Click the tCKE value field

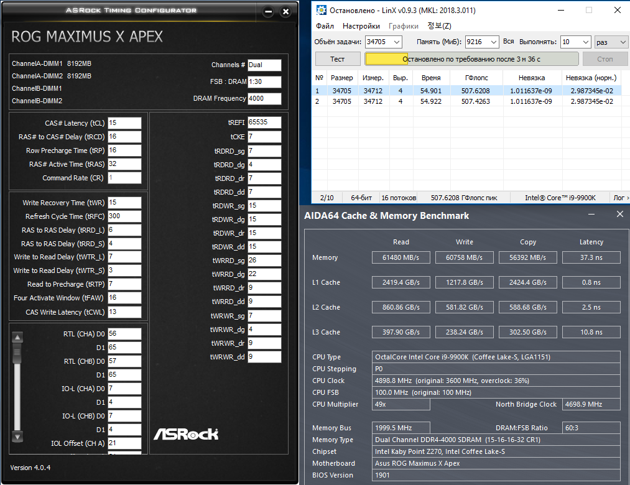[x=264, y=137]
